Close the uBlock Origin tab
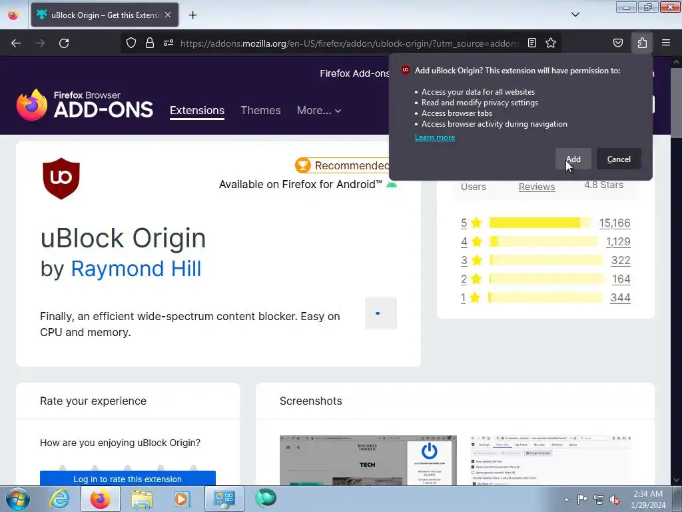 pyautogui.click(x=168, y=15)
